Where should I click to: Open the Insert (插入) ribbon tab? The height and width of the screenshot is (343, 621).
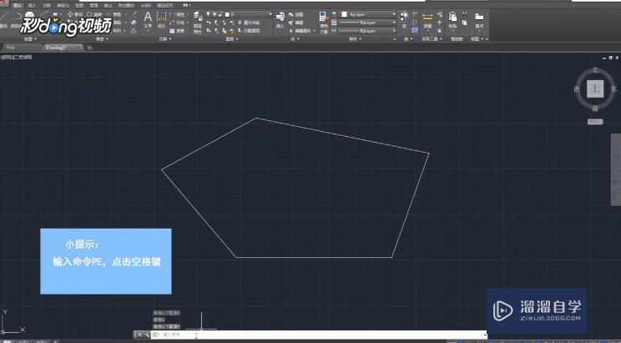pyautogui.click(x=32, y=6)
